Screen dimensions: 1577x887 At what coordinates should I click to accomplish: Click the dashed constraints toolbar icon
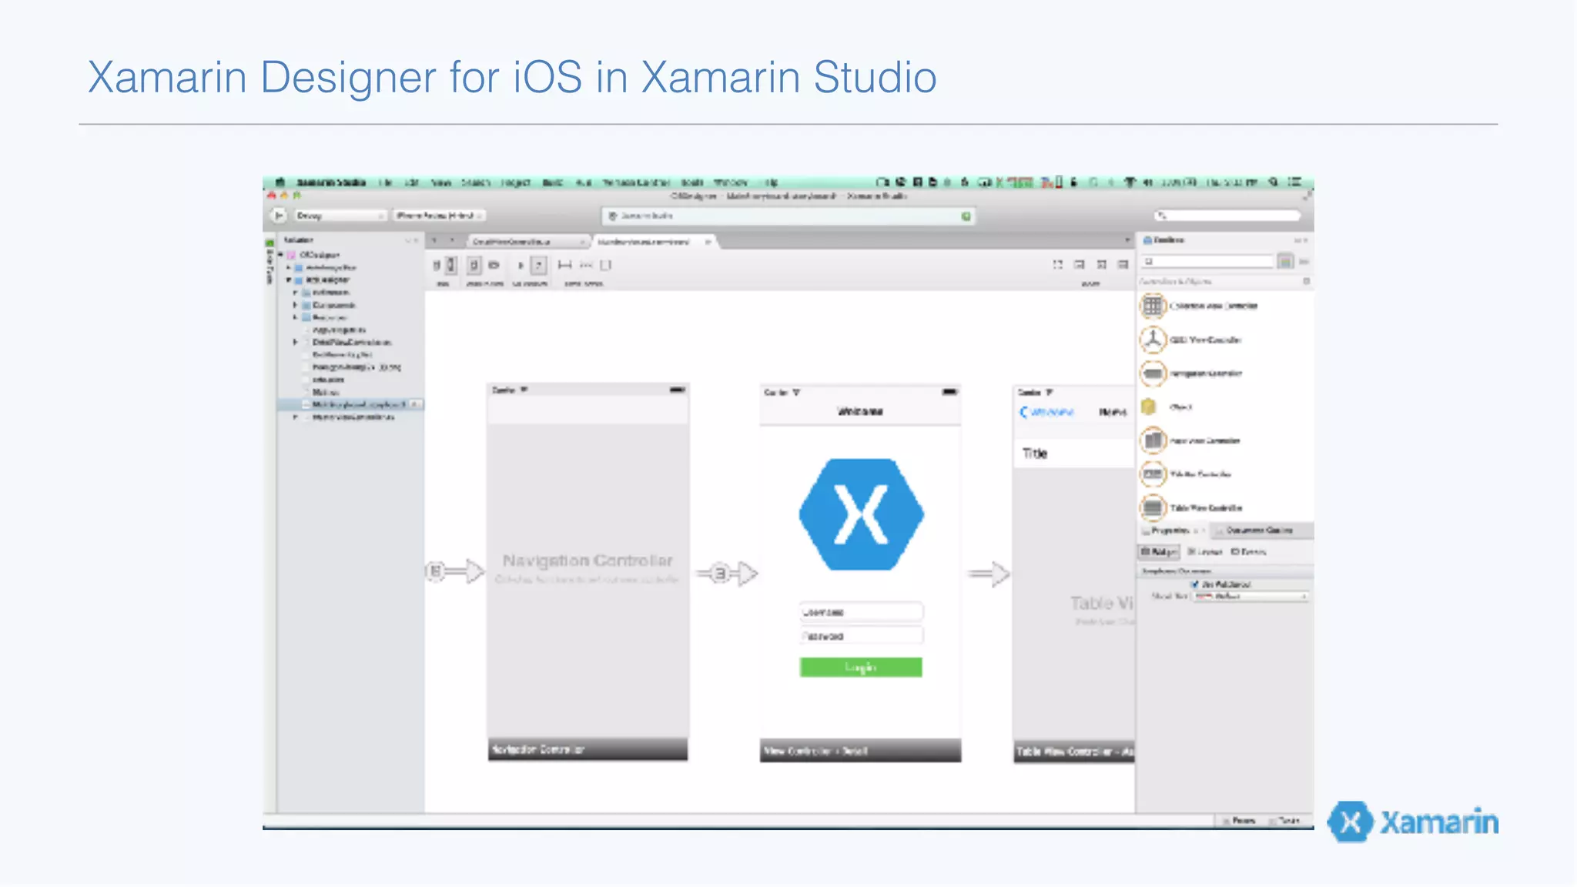[586, 265]
